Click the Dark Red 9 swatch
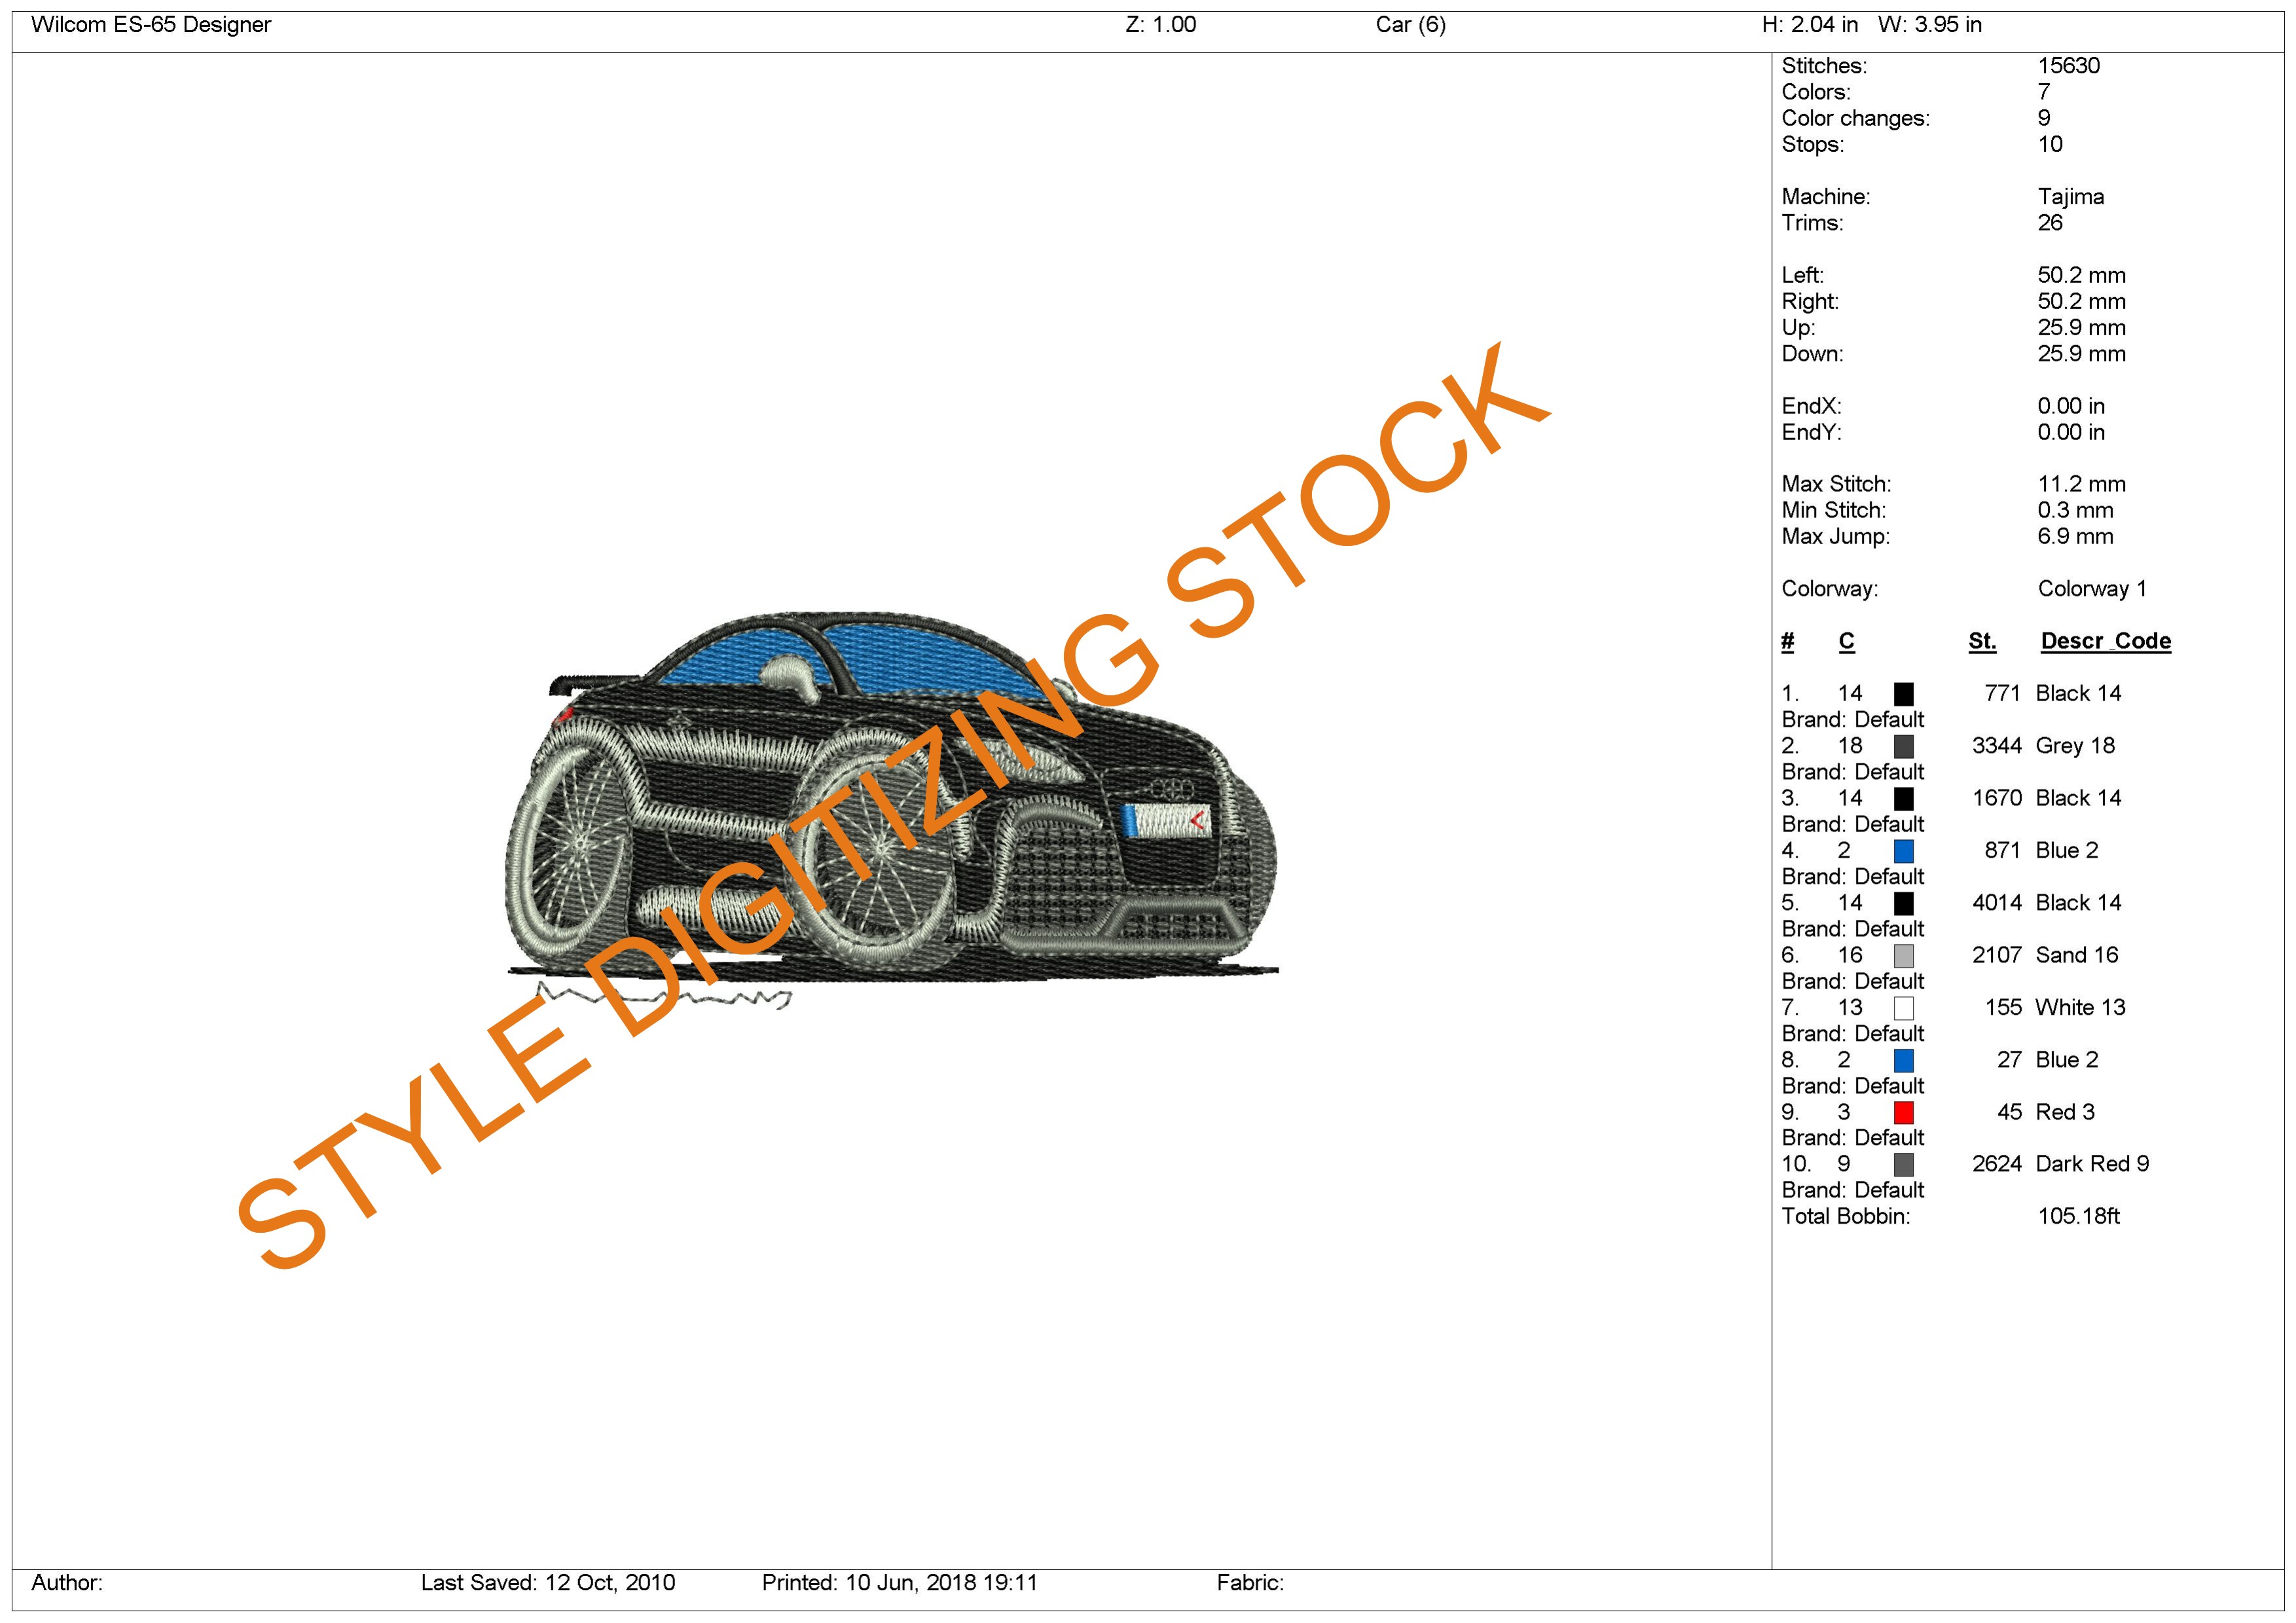This screenshot has width=2296, height=1623. (1903, 1164)
